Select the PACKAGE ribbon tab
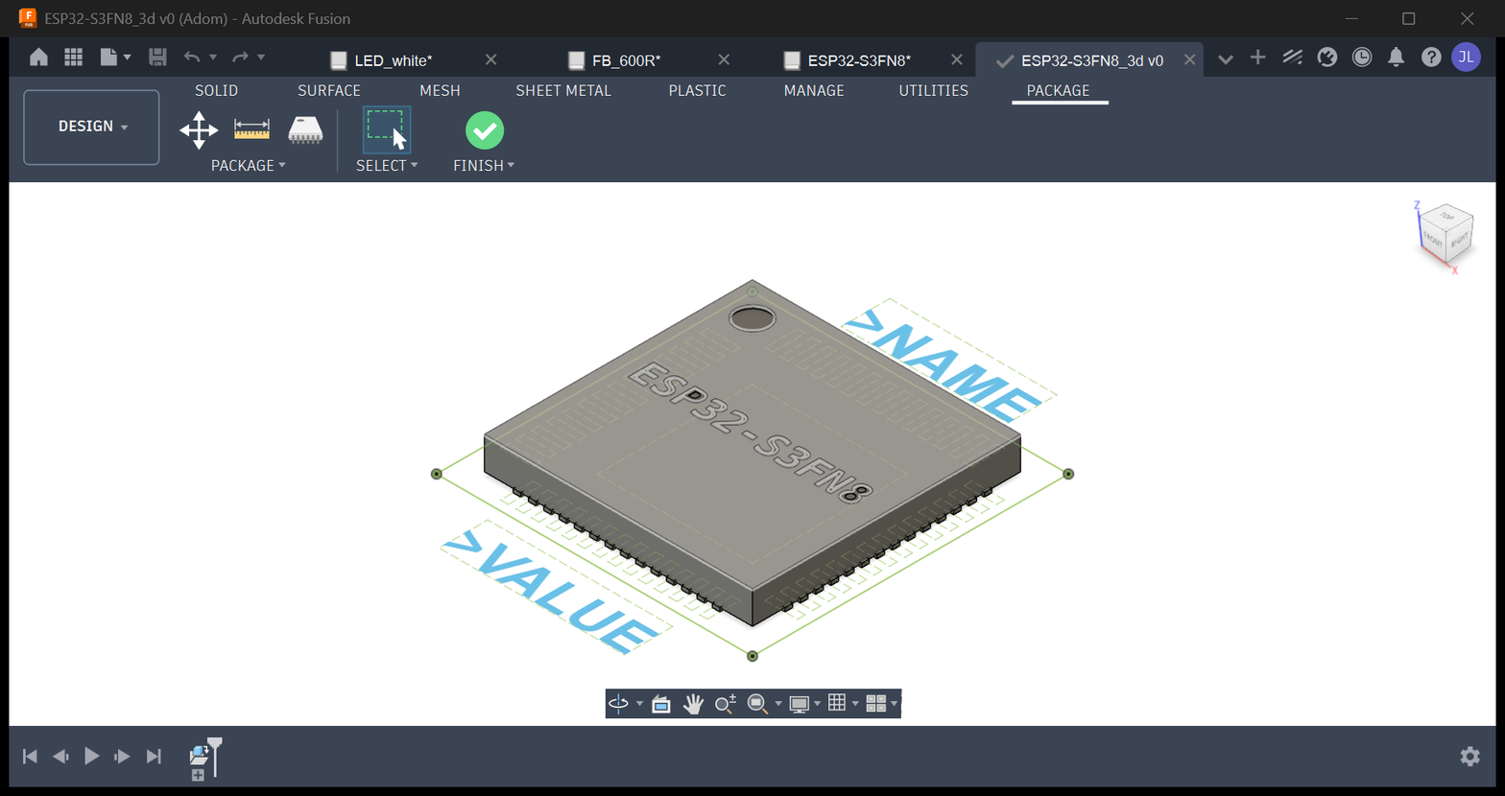This screenshot has width=1505, height=796. tap(1059, 90)
